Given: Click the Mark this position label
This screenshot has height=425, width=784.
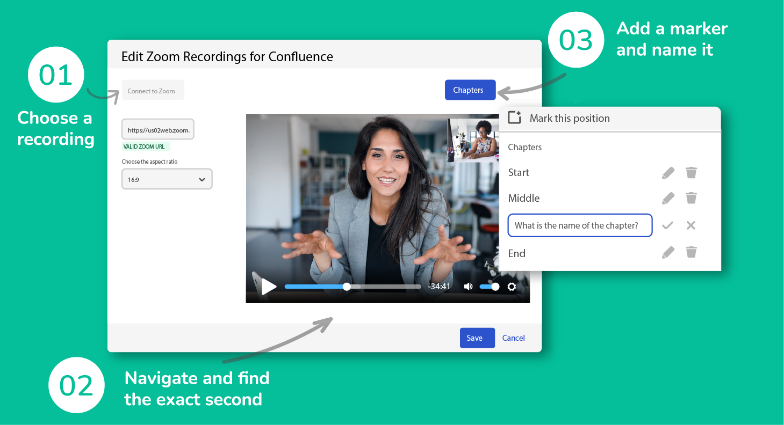Looking at the screenshot, I should (x=570, y=118).
